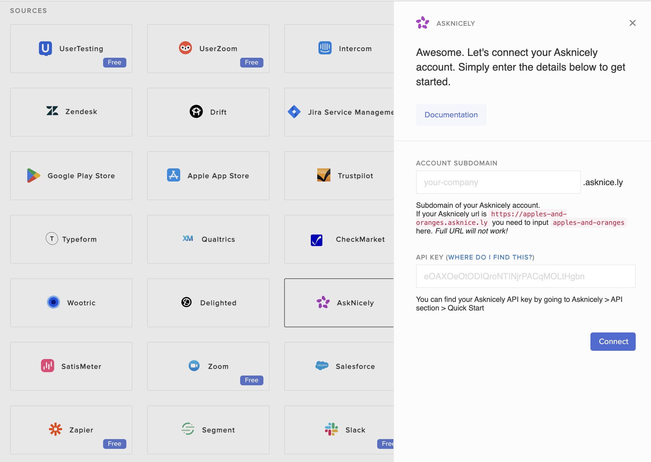This screenshot has height=462, width=651.
Task: Select the AskNicely label in sources grid
Action: click(x=355, y=303)
